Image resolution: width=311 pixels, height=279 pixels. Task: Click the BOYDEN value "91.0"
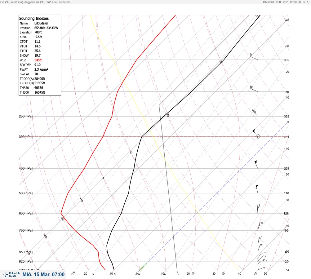click(38, 65)
